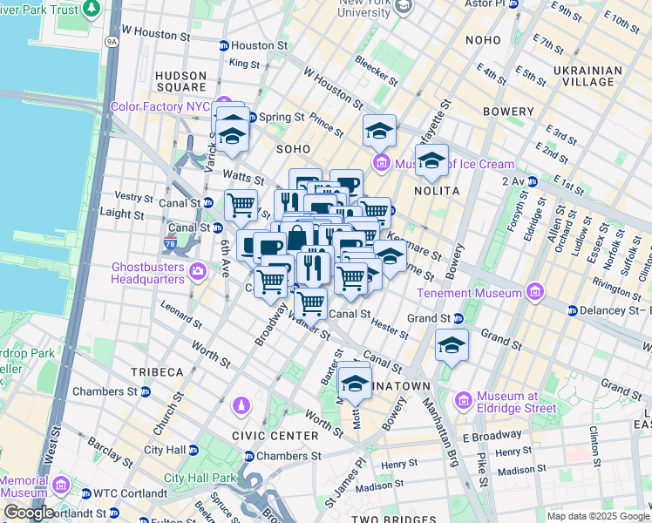Open the school marker beside Manhattan Bridge

[x=452, y=345]
